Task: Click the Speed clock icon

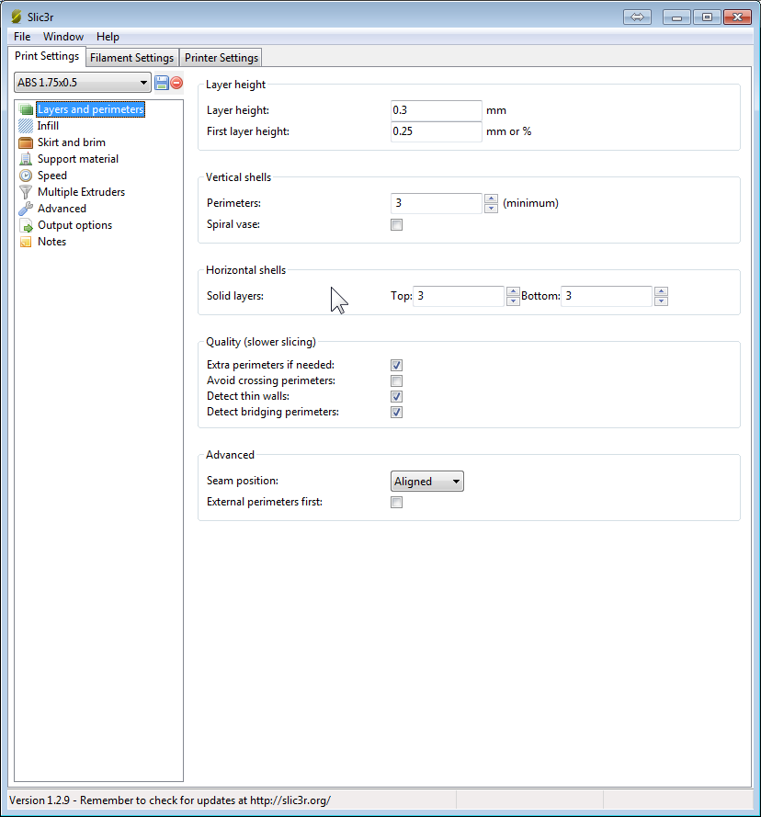Action: [x=26, y=176]
